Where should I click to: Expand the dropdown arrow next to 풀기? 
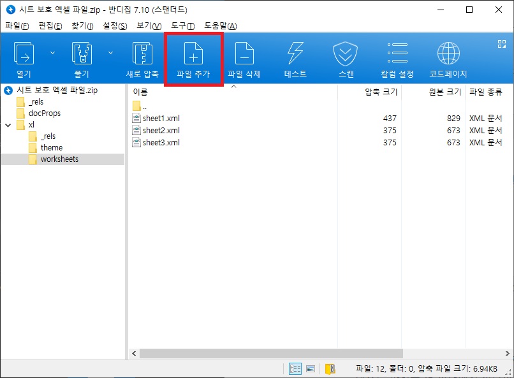(111, 53)
